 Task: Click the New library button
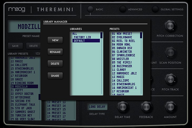[x=55, y=40]
